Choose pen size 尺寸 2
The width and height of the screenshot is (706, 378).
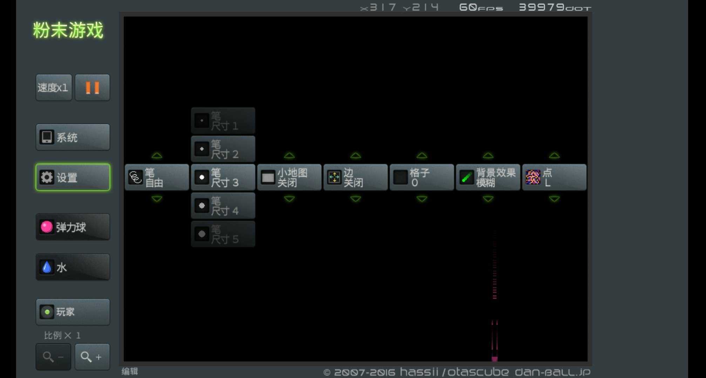[x=223, y=149]
